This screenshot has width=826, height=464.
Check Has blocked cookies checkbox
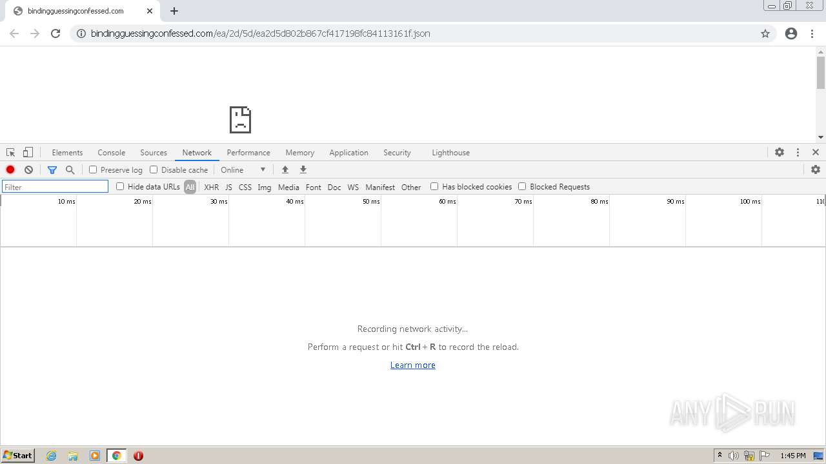(x=434, y=186)
